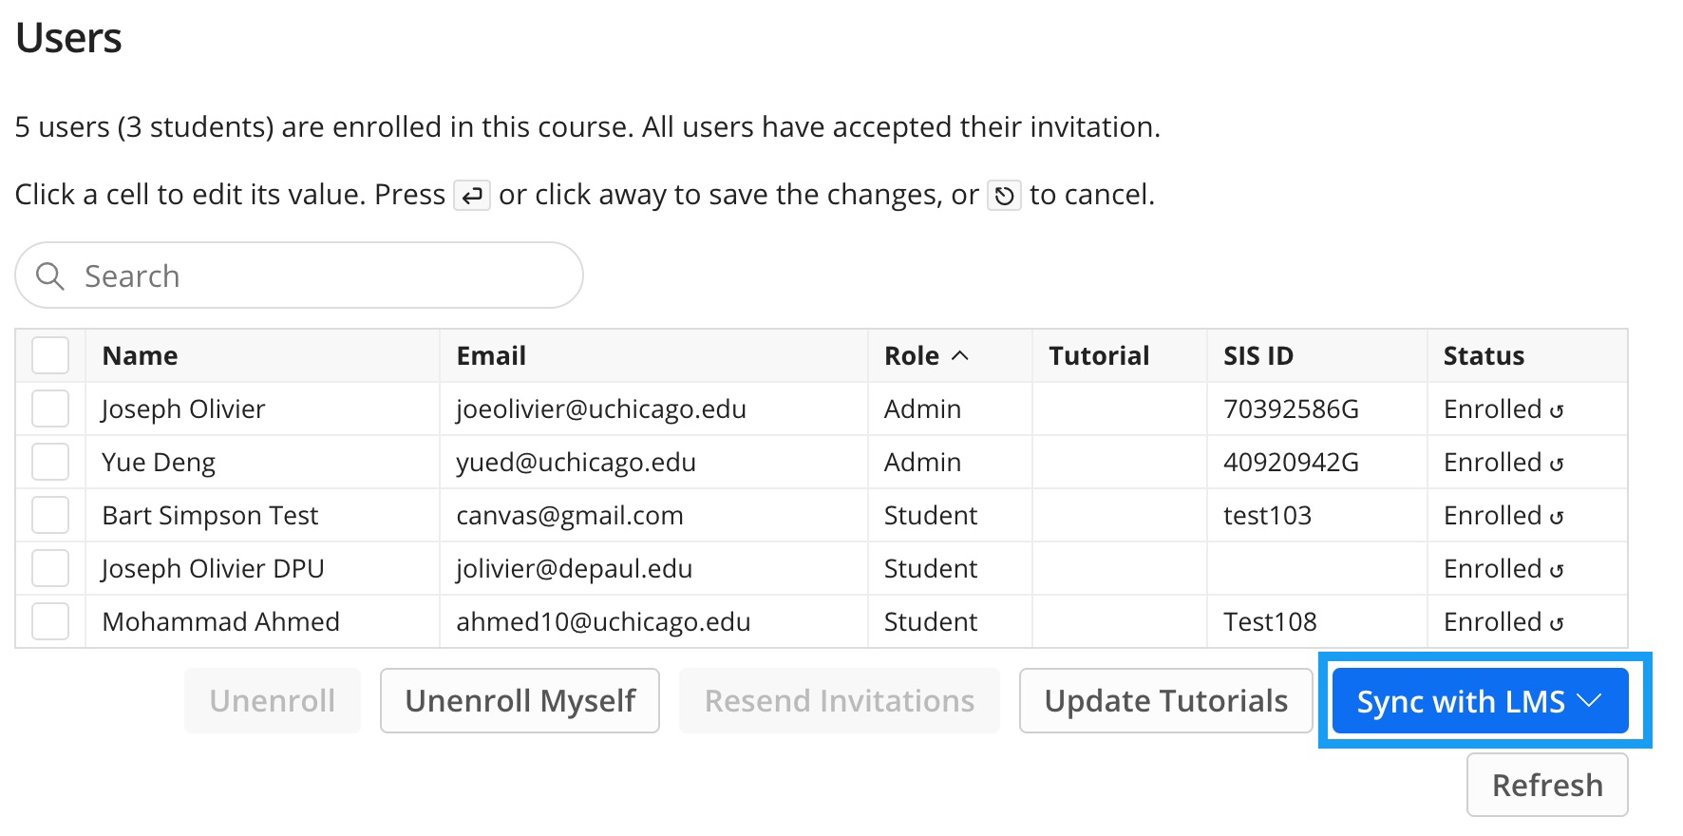Image resolution: width=1683 pixels, height=836 pixels.
Task: Click the search magnifier icon
Action: [49, 276]
